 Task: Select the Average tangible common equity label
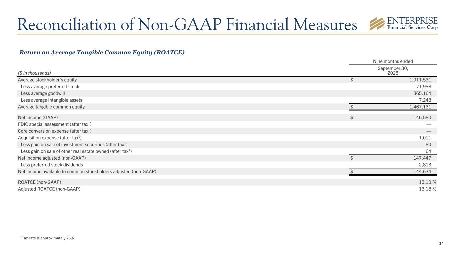51,107
